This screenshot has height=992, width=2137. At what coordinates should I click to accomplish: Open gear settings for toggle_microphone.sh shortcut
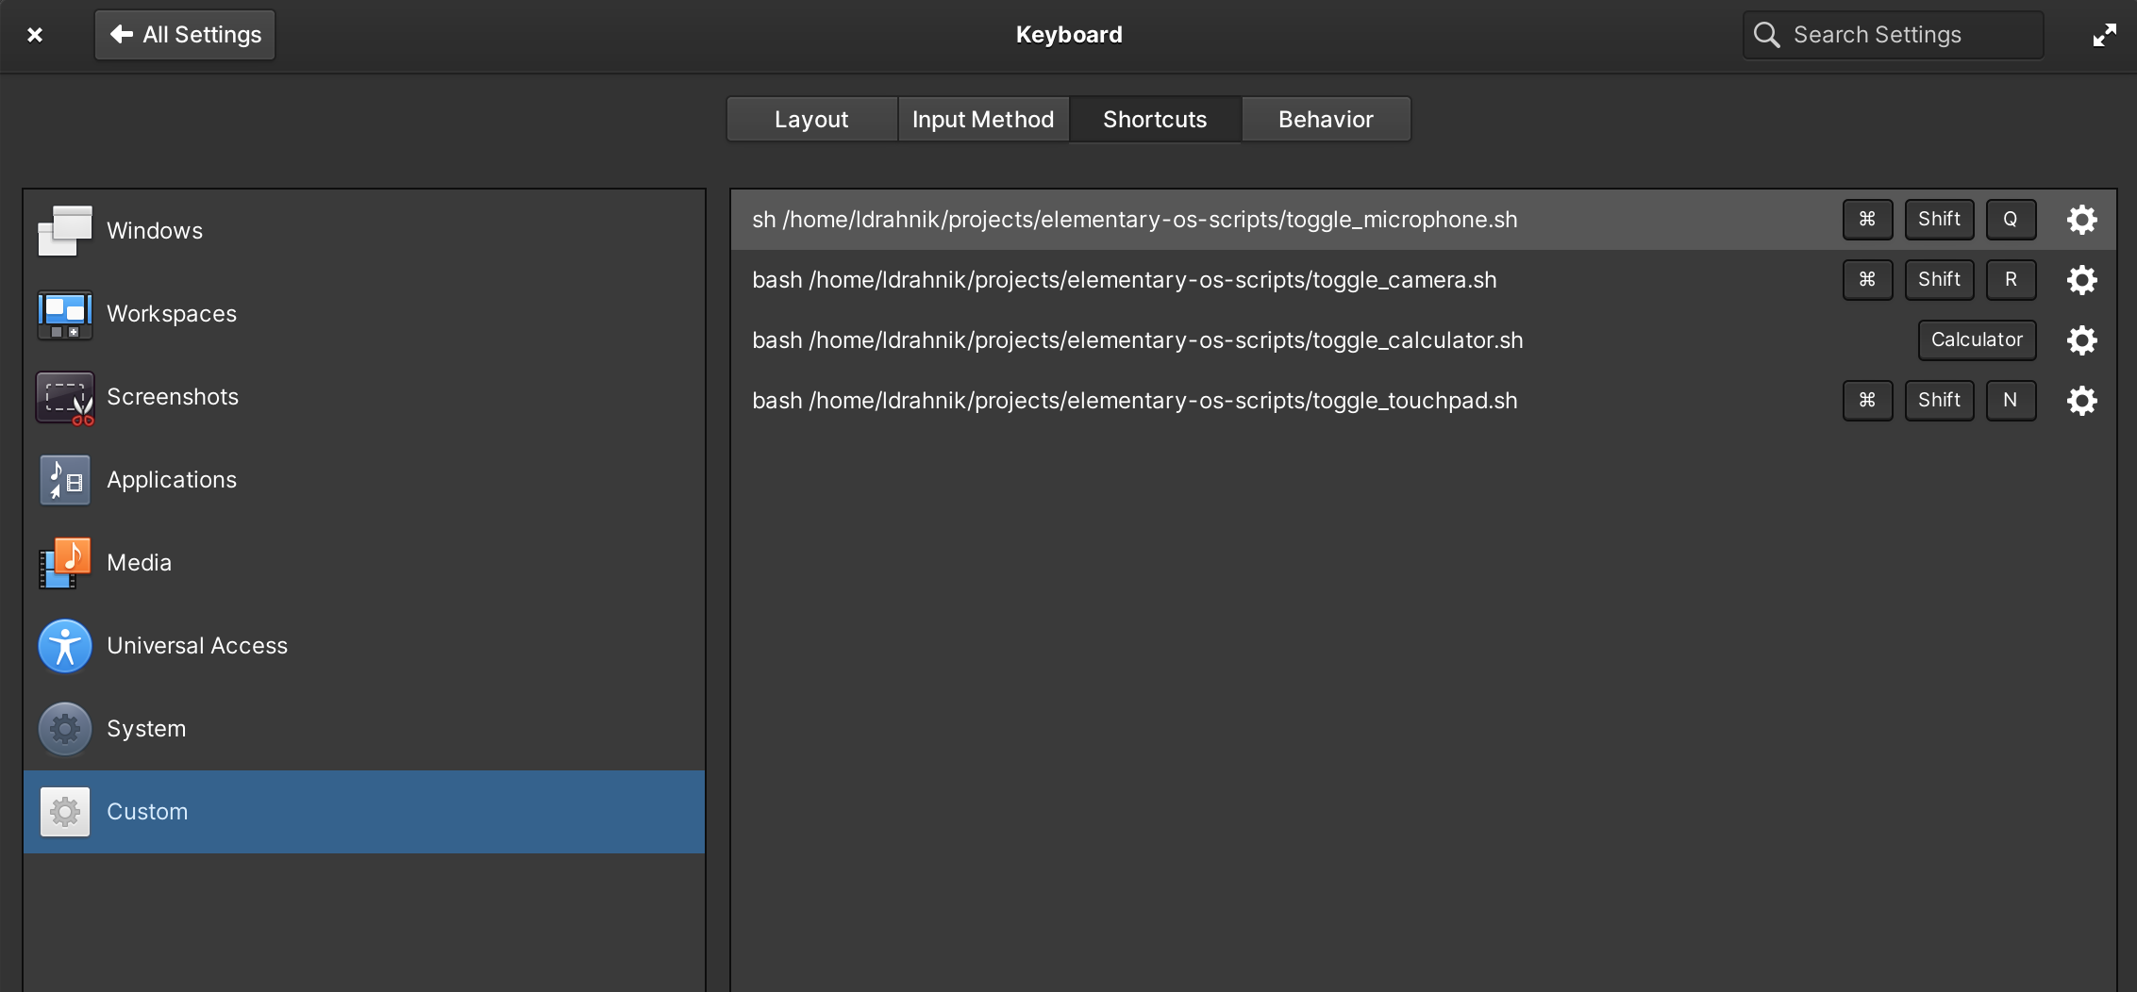pos(2082,219)
